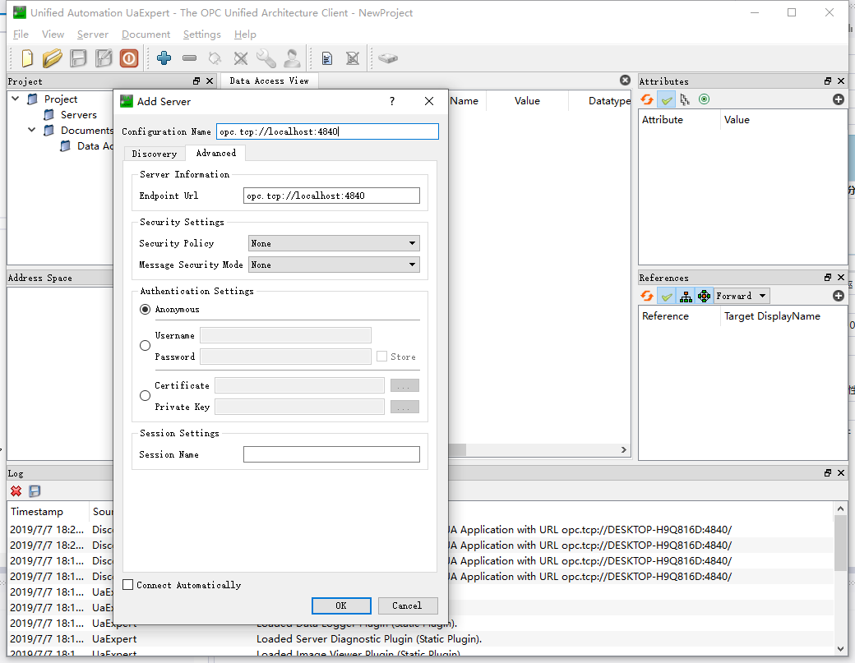Toggle the Store password checkbox
The height and width of the screenshot is (663, 855).
tap(381, 357)
